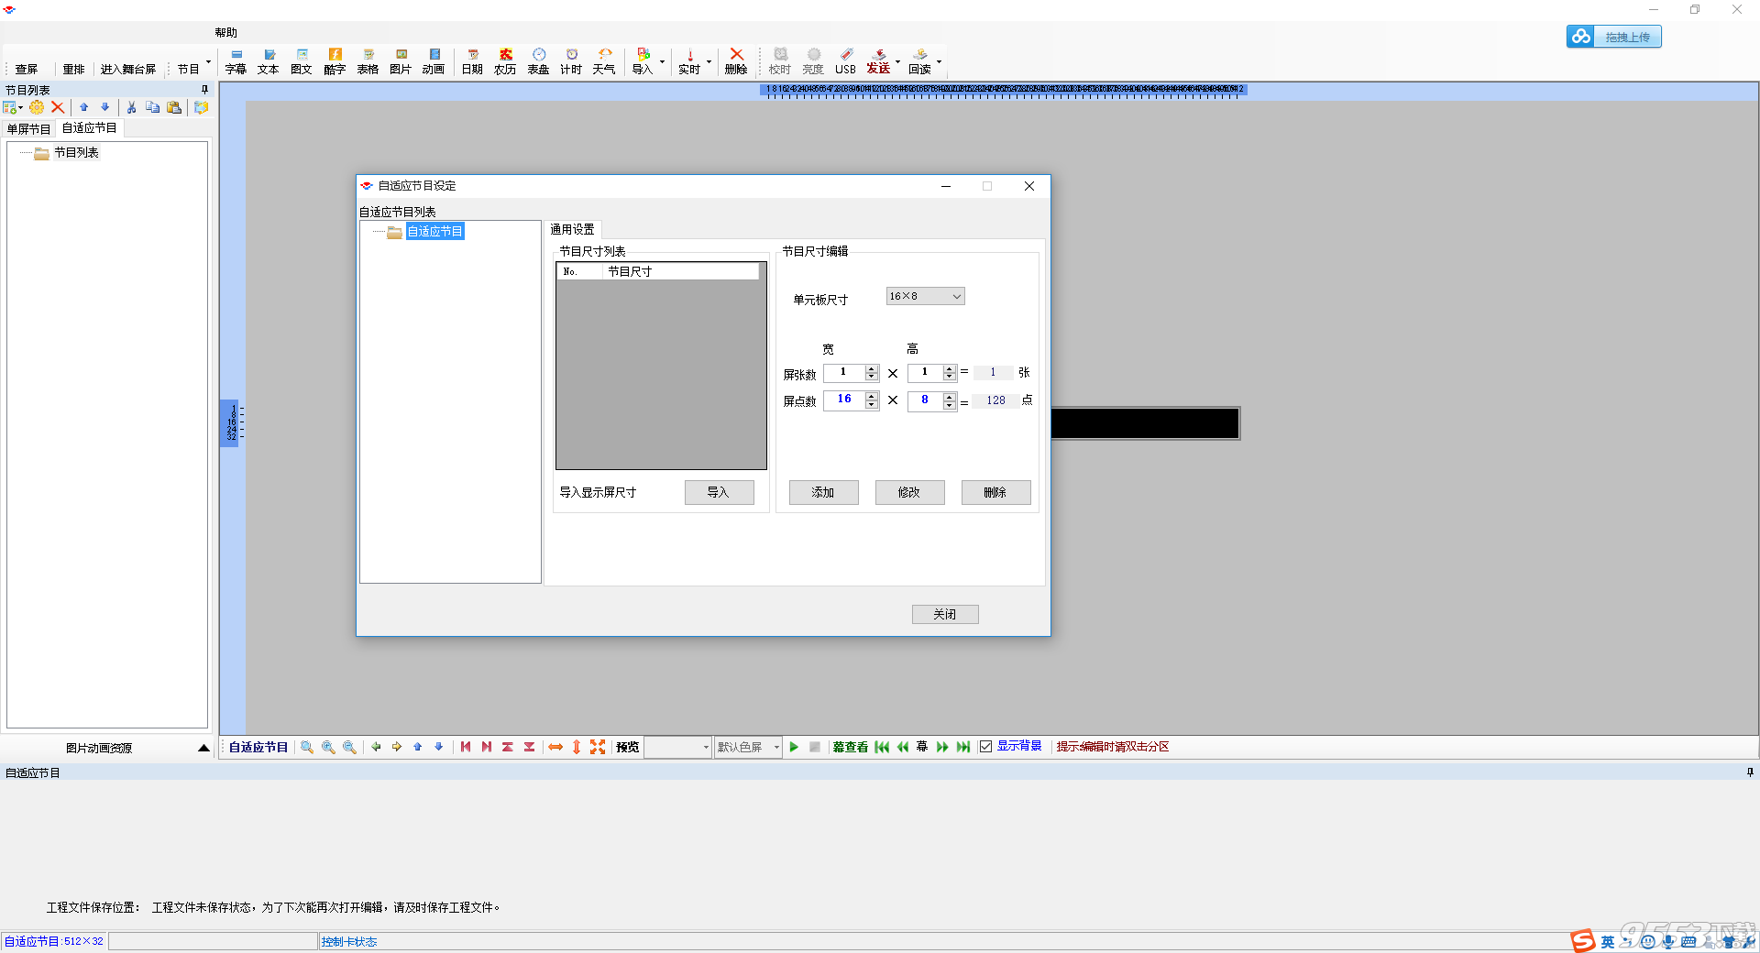1760x953 pixels.
Task: Click the fit-to-full-screen red arrows icon
Action: point(598,747)
